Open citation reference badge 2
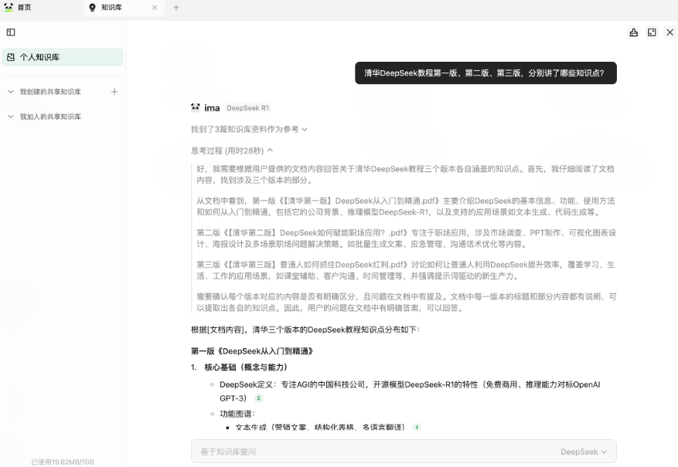 258,398
